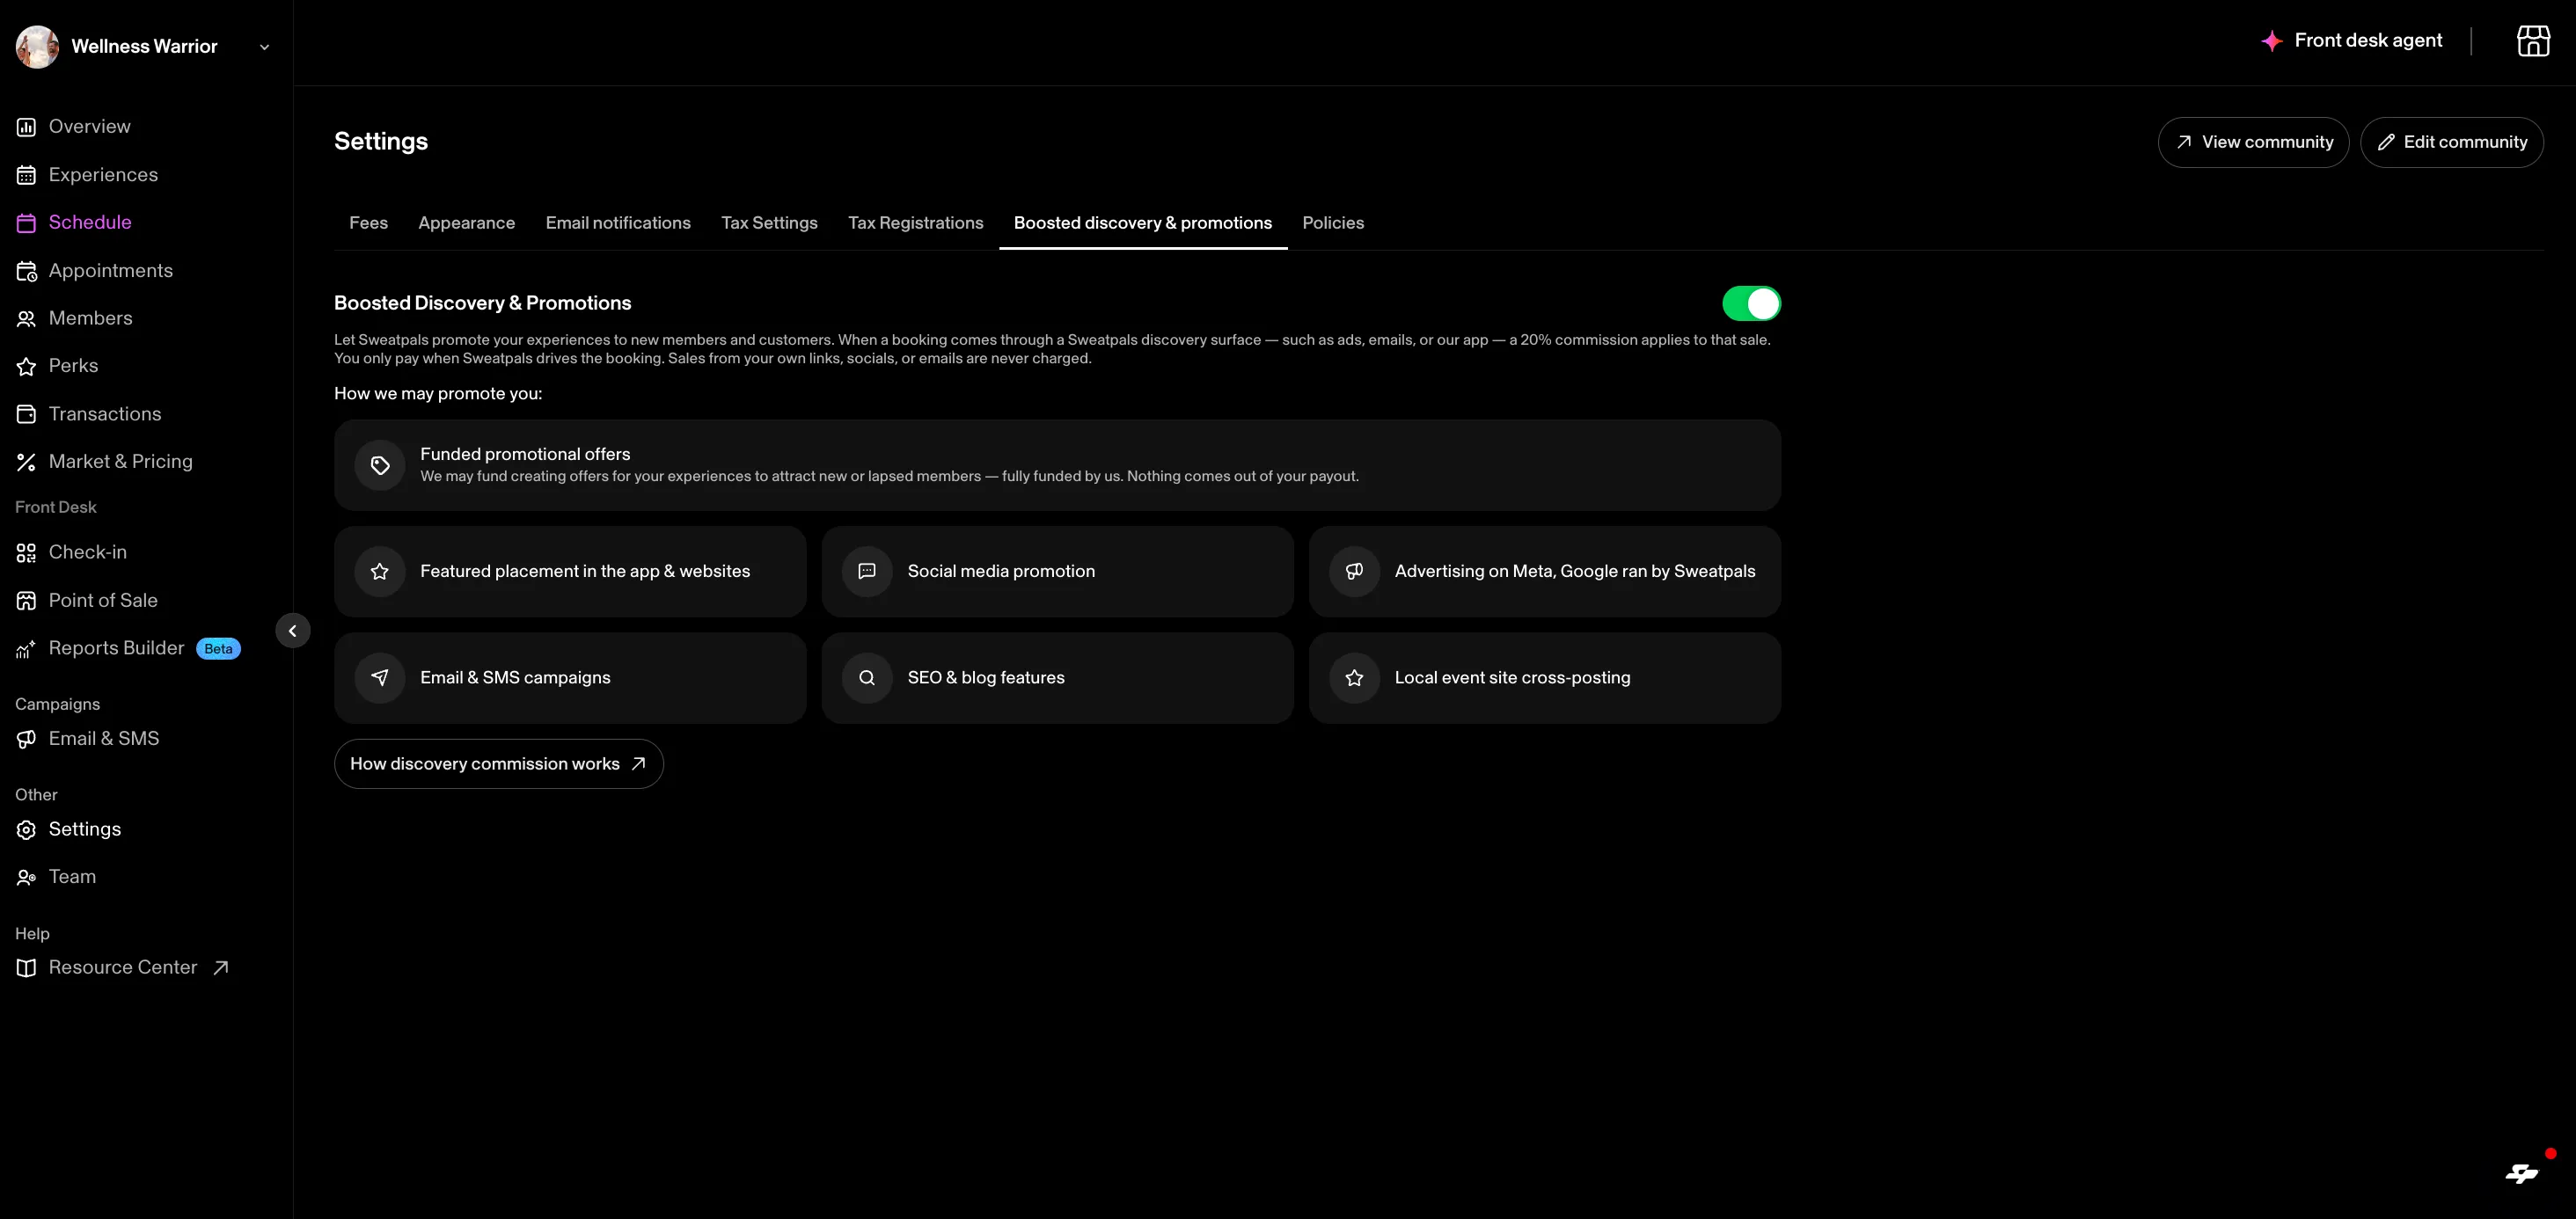Go to the Tax Registrations tab
The height and width of the screenshot is (1219, 2576).
click(x=915, y=223)
